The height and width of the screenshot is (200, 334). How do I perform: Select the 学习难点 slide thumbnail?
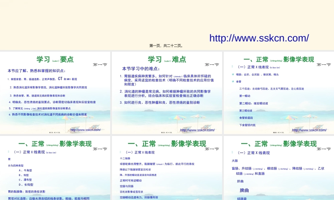click(x=166, y=92)
